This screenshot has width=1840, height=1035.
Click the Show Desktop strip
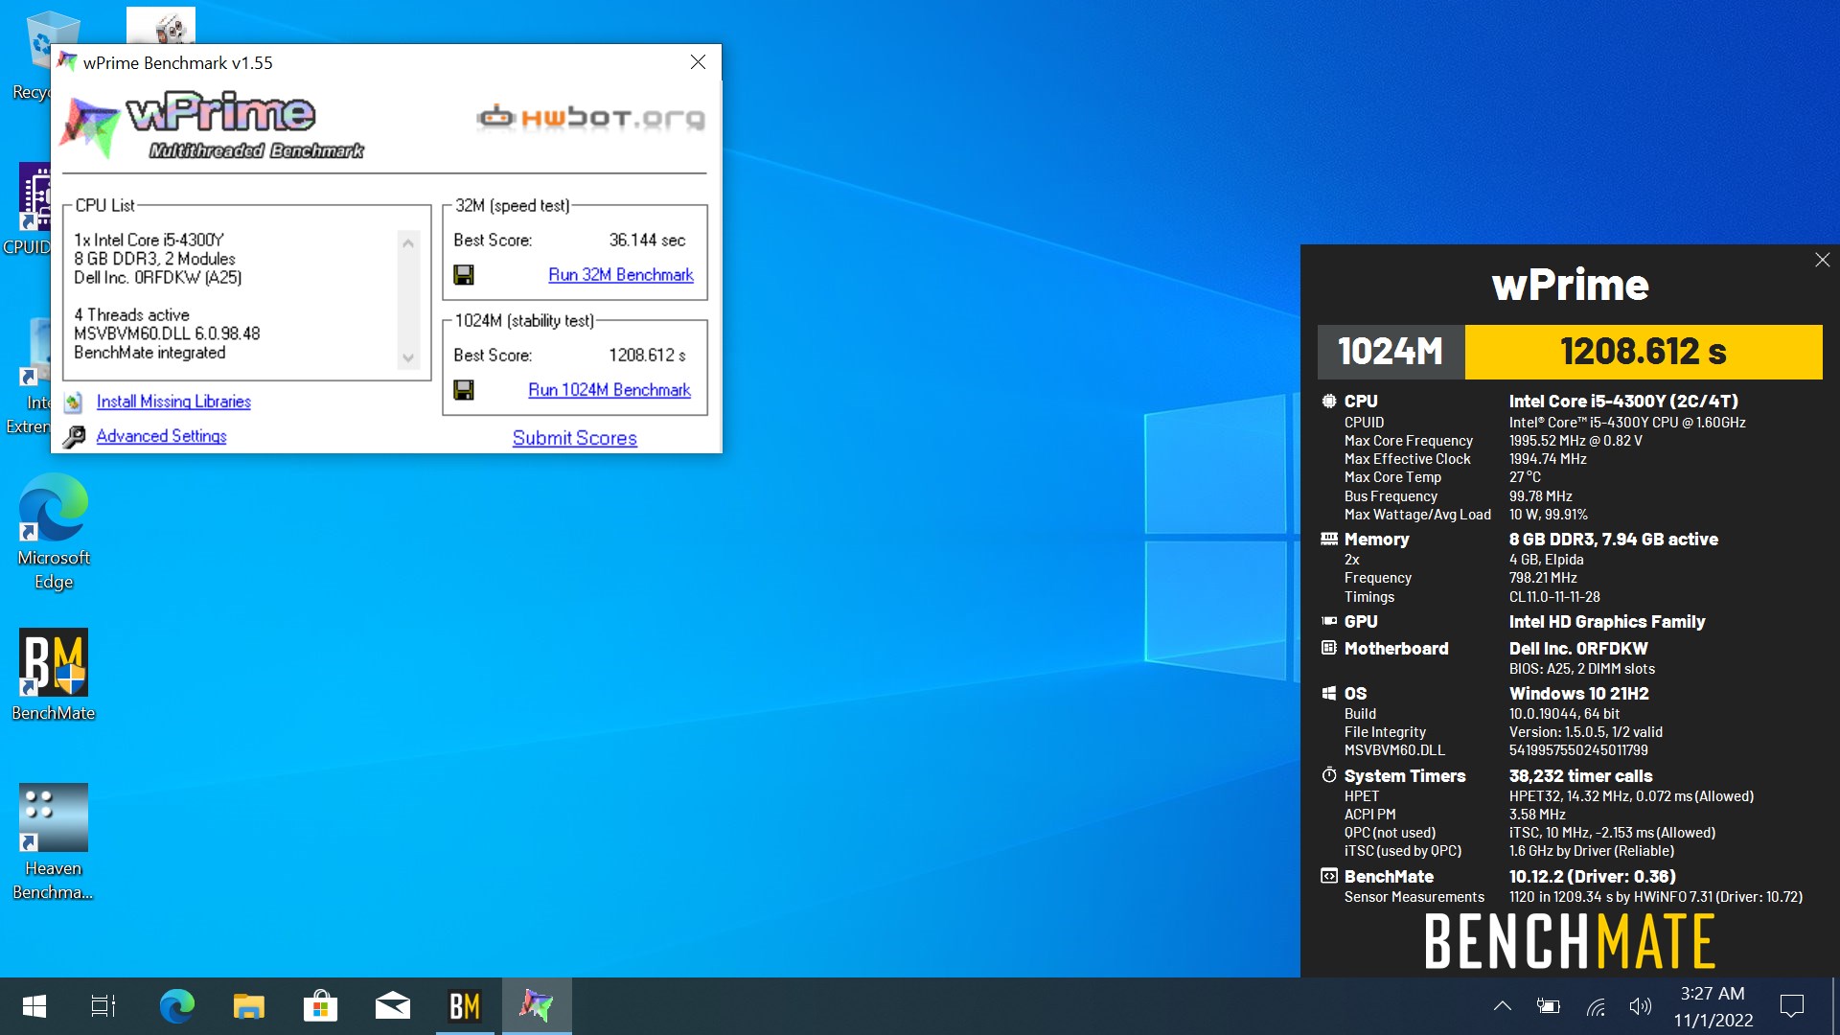1835,1006
